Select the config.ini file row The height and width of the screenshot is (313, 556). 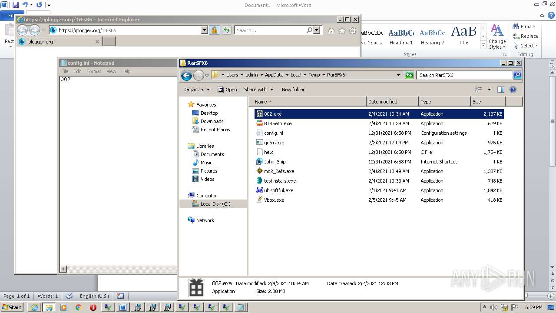[379, 133]
